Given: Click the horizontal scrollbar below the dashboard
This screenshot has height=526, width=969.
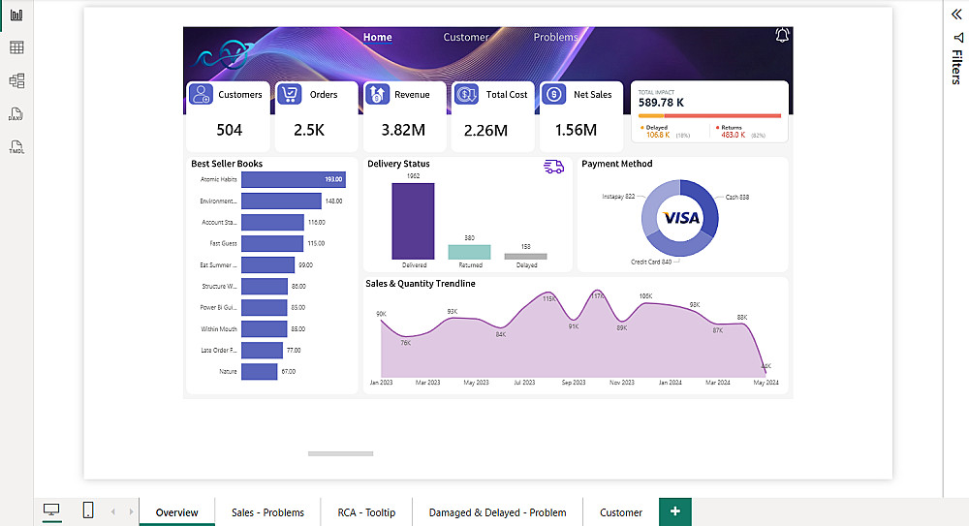Looking at the screenshot, I should click(340, 453).
